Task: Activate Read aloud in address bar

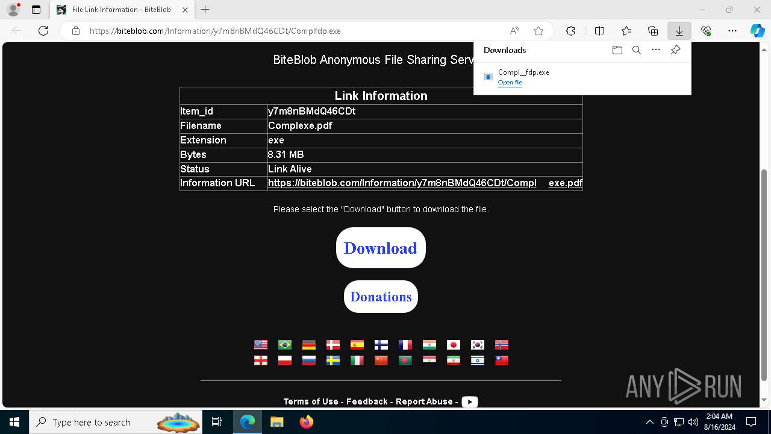Action: click(514, 31)
